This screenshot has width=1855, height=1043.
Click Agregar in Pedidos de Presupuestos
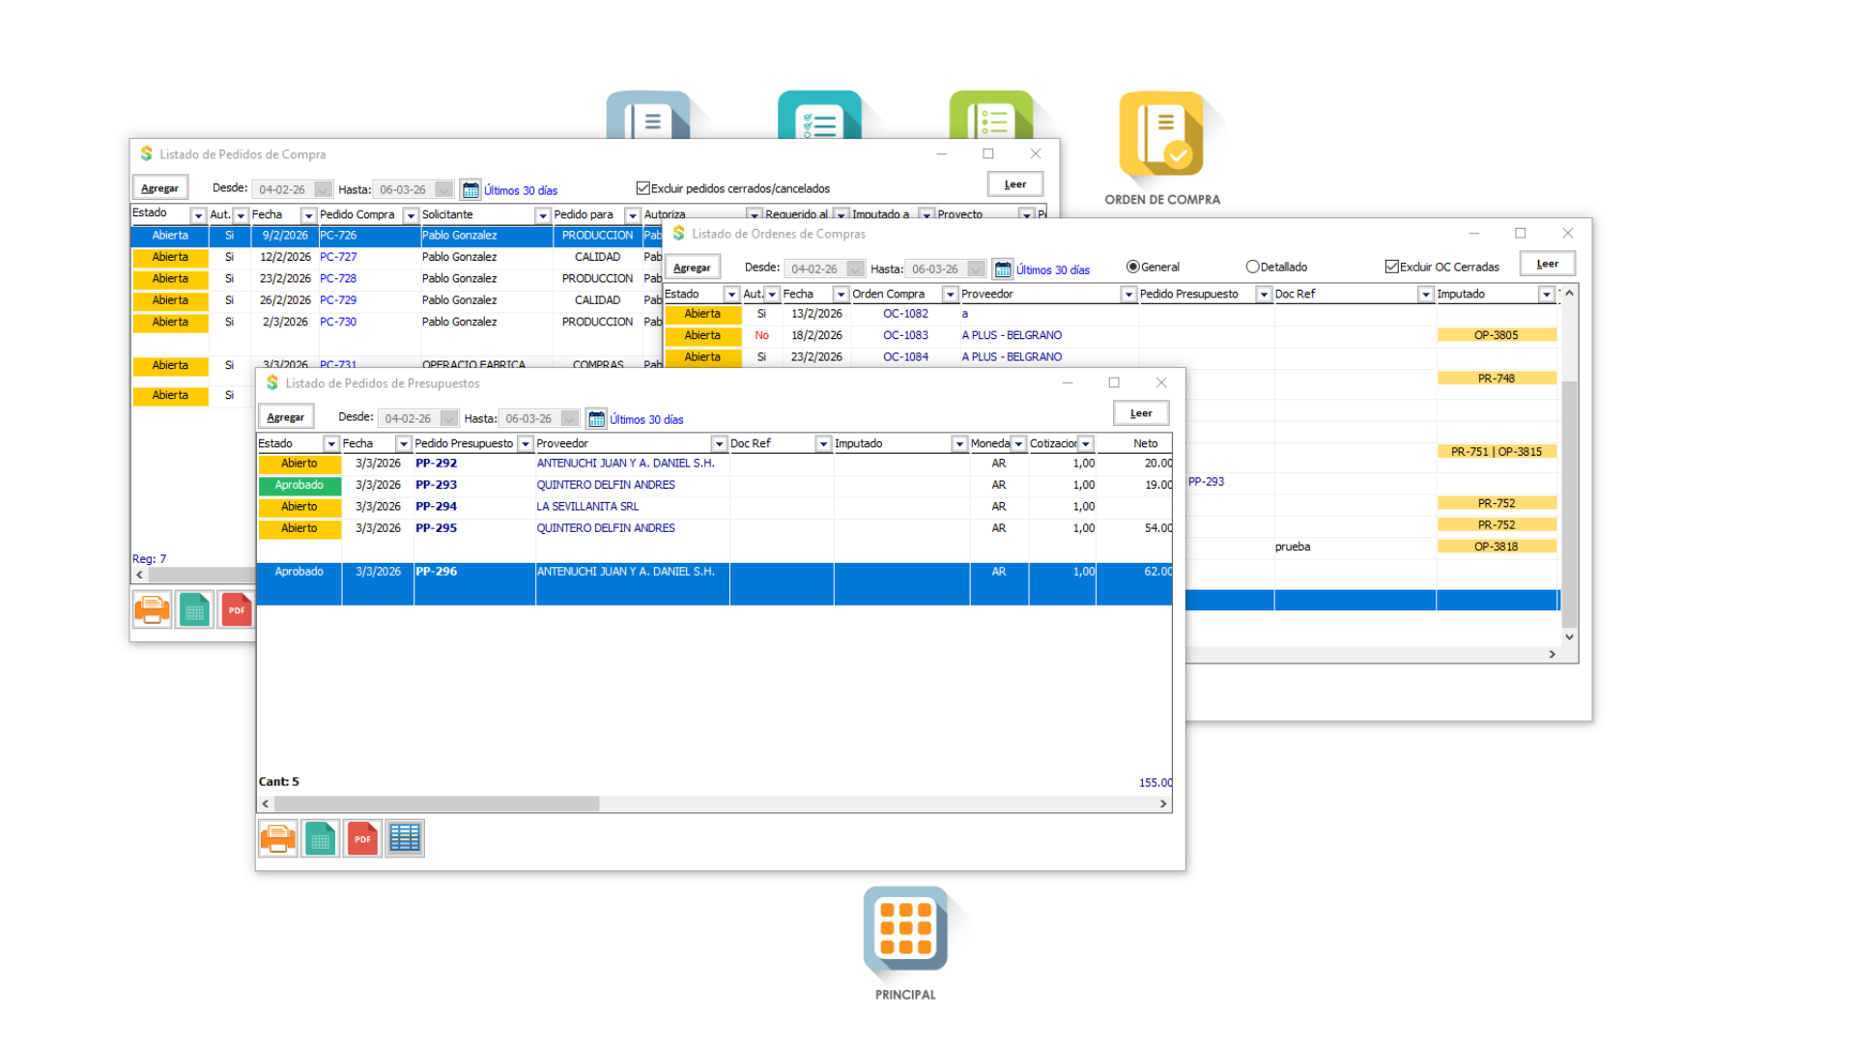[285, 417]
